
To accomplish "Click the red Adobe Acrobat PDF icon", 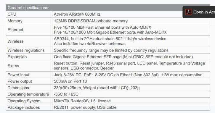I will pyautogui.click(x=188, y=12).
